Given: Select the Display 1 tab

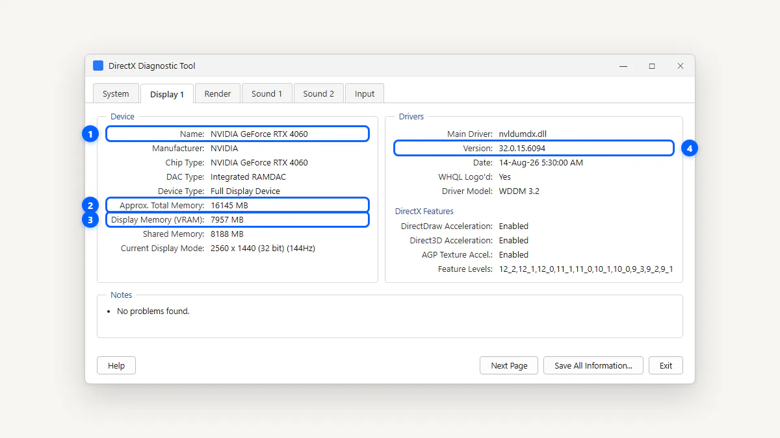Looking at the screenshot, I should [x=167, y=94].
